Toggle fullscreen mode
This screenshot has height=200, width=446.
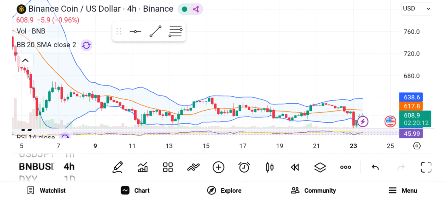426,167
